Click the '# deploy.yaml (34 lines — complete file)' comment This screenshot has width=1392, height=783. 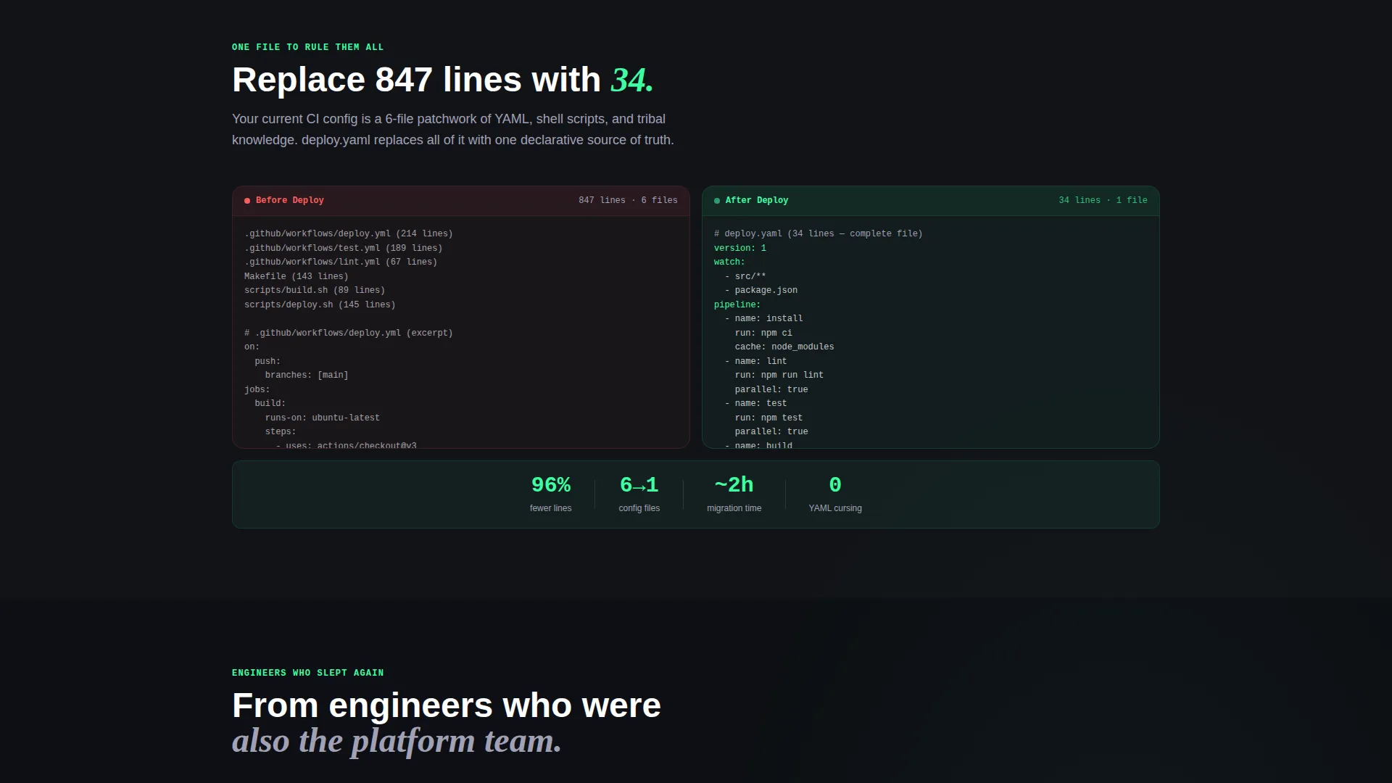point(819,233)
